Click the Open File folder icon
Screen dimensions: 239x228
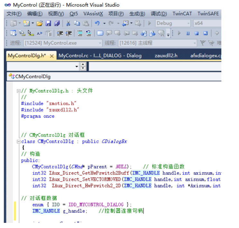coord(40,23)
